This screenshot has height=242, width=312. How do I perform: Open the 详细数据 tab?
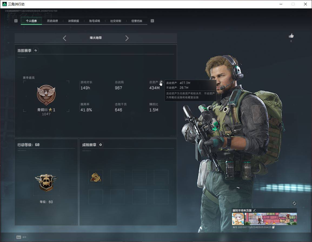click(74, 21)
